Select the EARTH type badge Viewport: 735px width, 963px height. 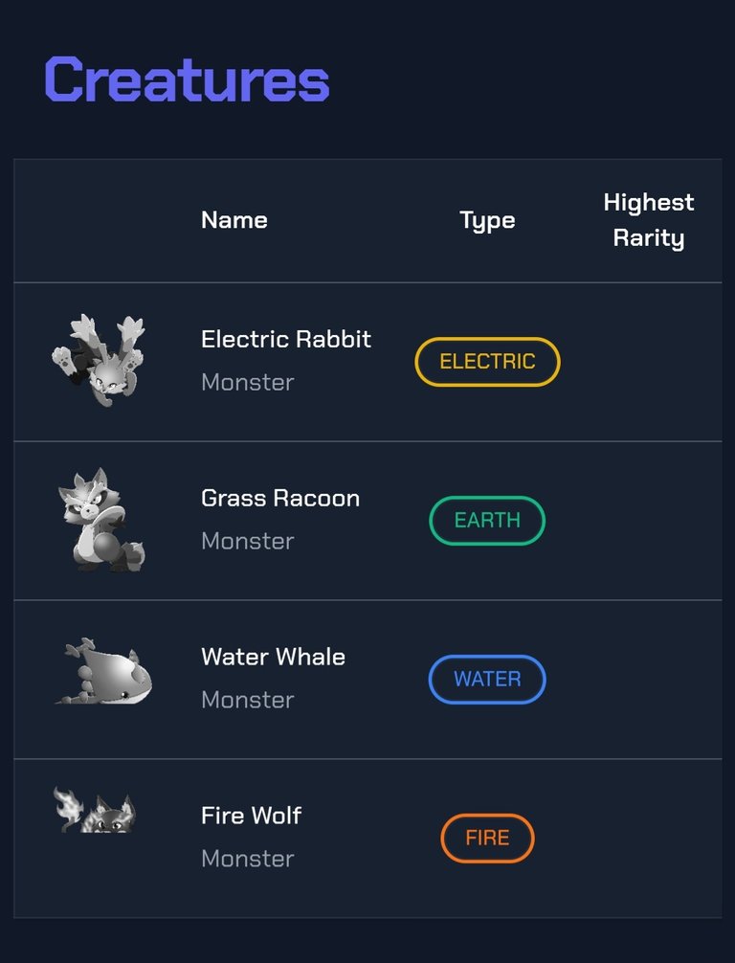click(487, 520)
